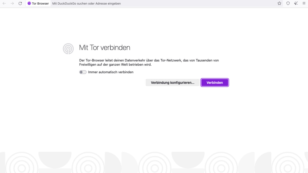The height and width of the screenshot is (173, 308).
Task: Click the gray toggle knob
Action: (81, 72)
